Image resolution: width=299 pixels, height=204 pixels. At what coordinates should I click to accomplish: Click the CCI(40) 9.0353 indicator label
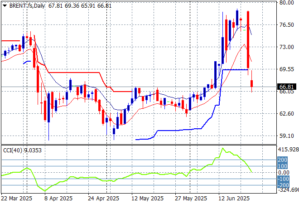(x=22, y=151)
